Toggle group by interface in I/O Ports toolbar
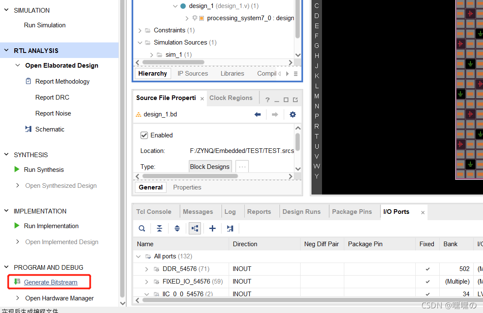This screenshot has height=313, width=483. 195,229
